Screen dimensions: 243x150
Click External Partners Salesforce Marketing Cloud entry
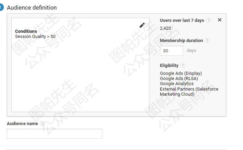(x=189, y=92)
